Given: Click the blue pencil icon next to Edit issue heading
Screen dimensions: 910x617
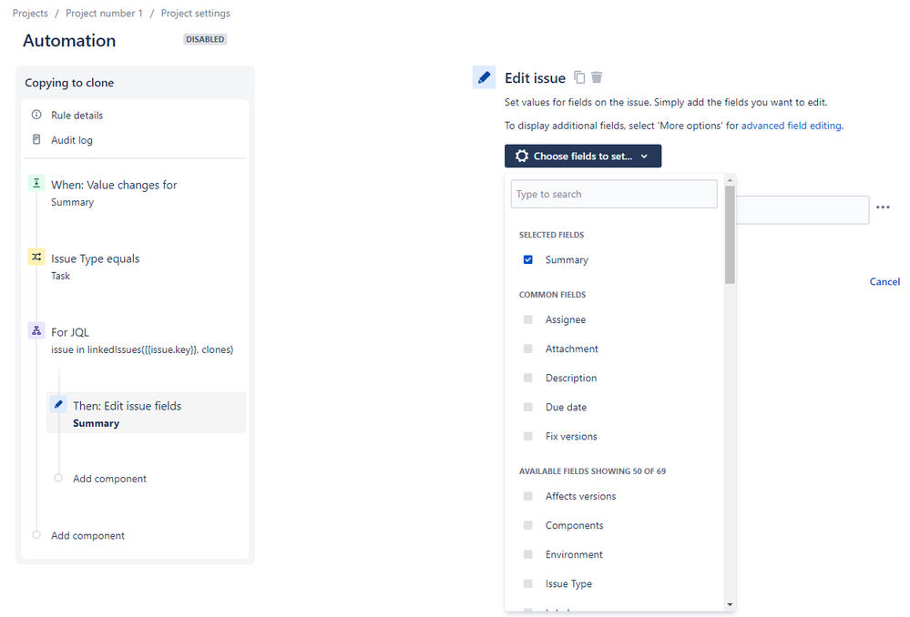Looking at the screenshot, I should coord(484,77).
